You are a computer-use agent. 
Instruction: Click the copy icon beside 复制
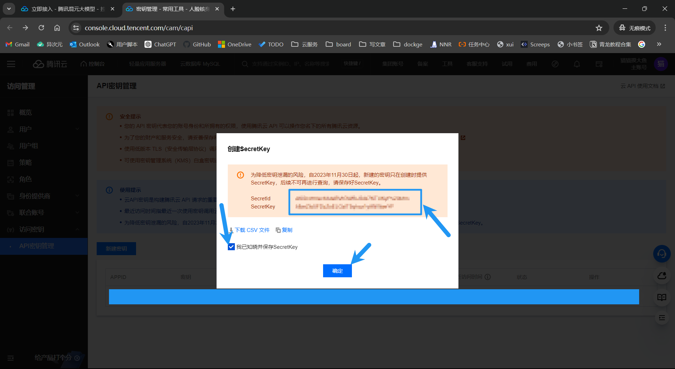point(278,230)
